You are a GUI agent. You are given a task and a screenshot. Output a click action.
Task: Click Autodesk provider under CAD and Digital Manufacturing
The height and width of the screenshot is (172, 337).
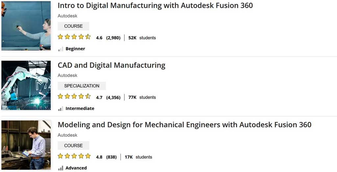tap(67, 76)
